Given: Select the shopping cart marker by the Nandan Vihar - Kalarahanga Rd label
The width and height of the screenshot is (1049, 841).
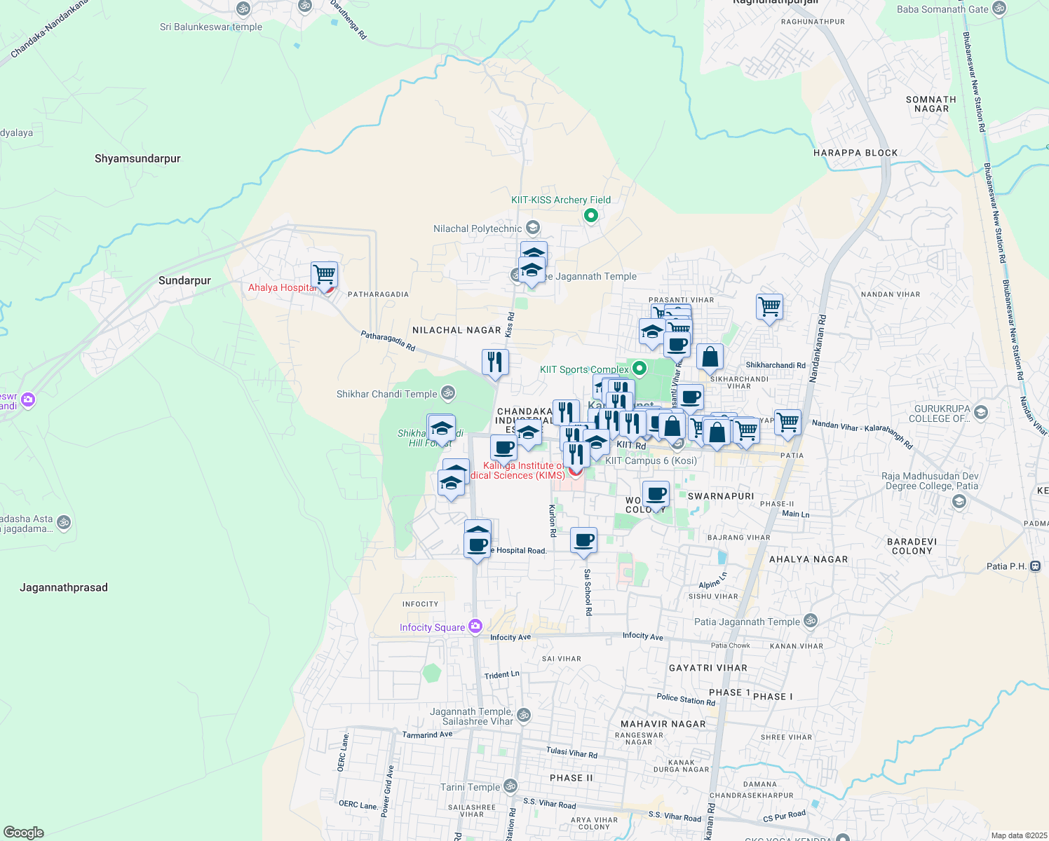Looking at the screenshot, I should pyautogui.click(x=787, y=423).
